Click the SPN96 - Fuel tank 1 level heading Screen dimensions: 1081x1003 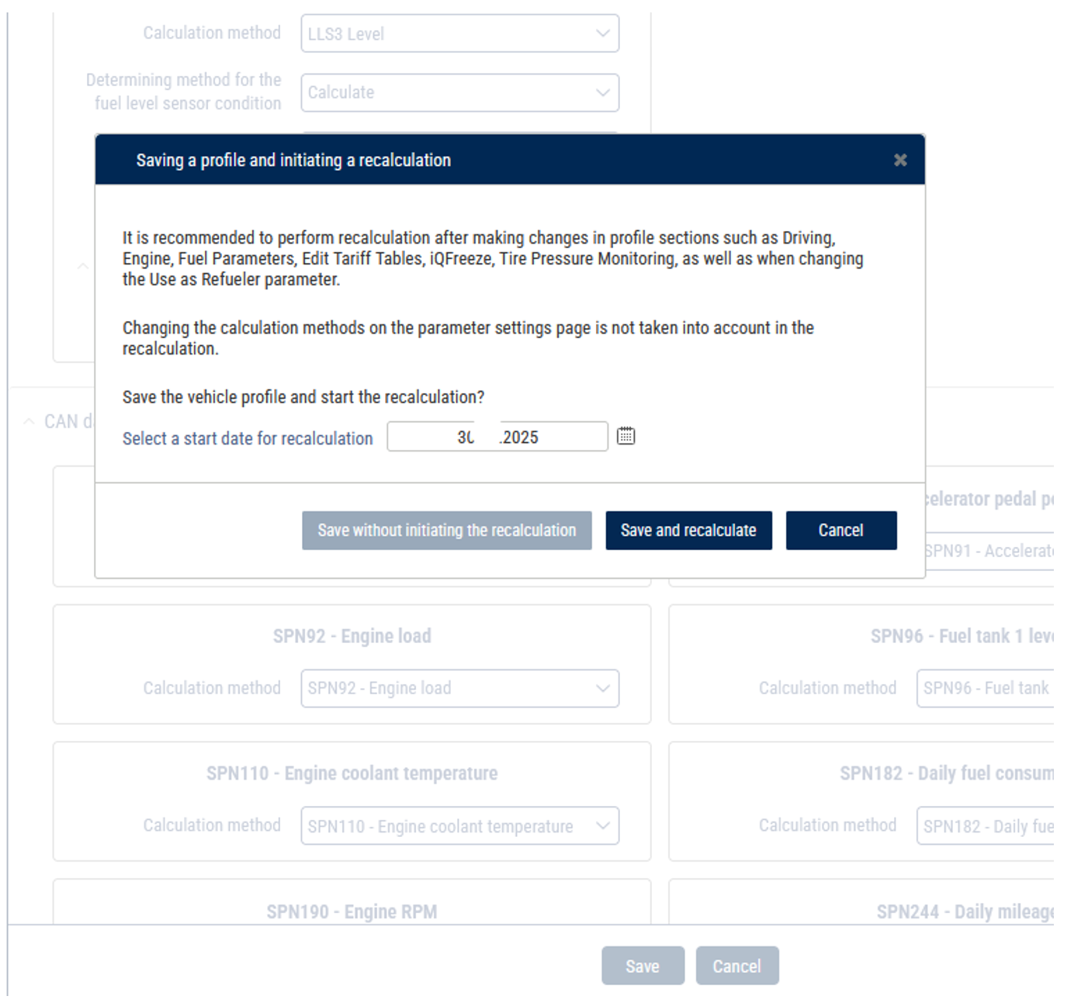(961, 636)
